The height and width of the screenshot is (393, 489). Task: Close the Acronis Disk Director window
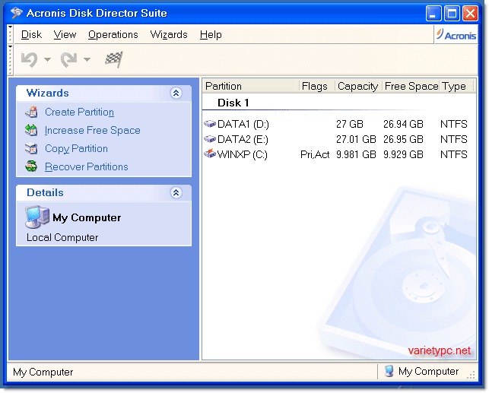(470, 14)
